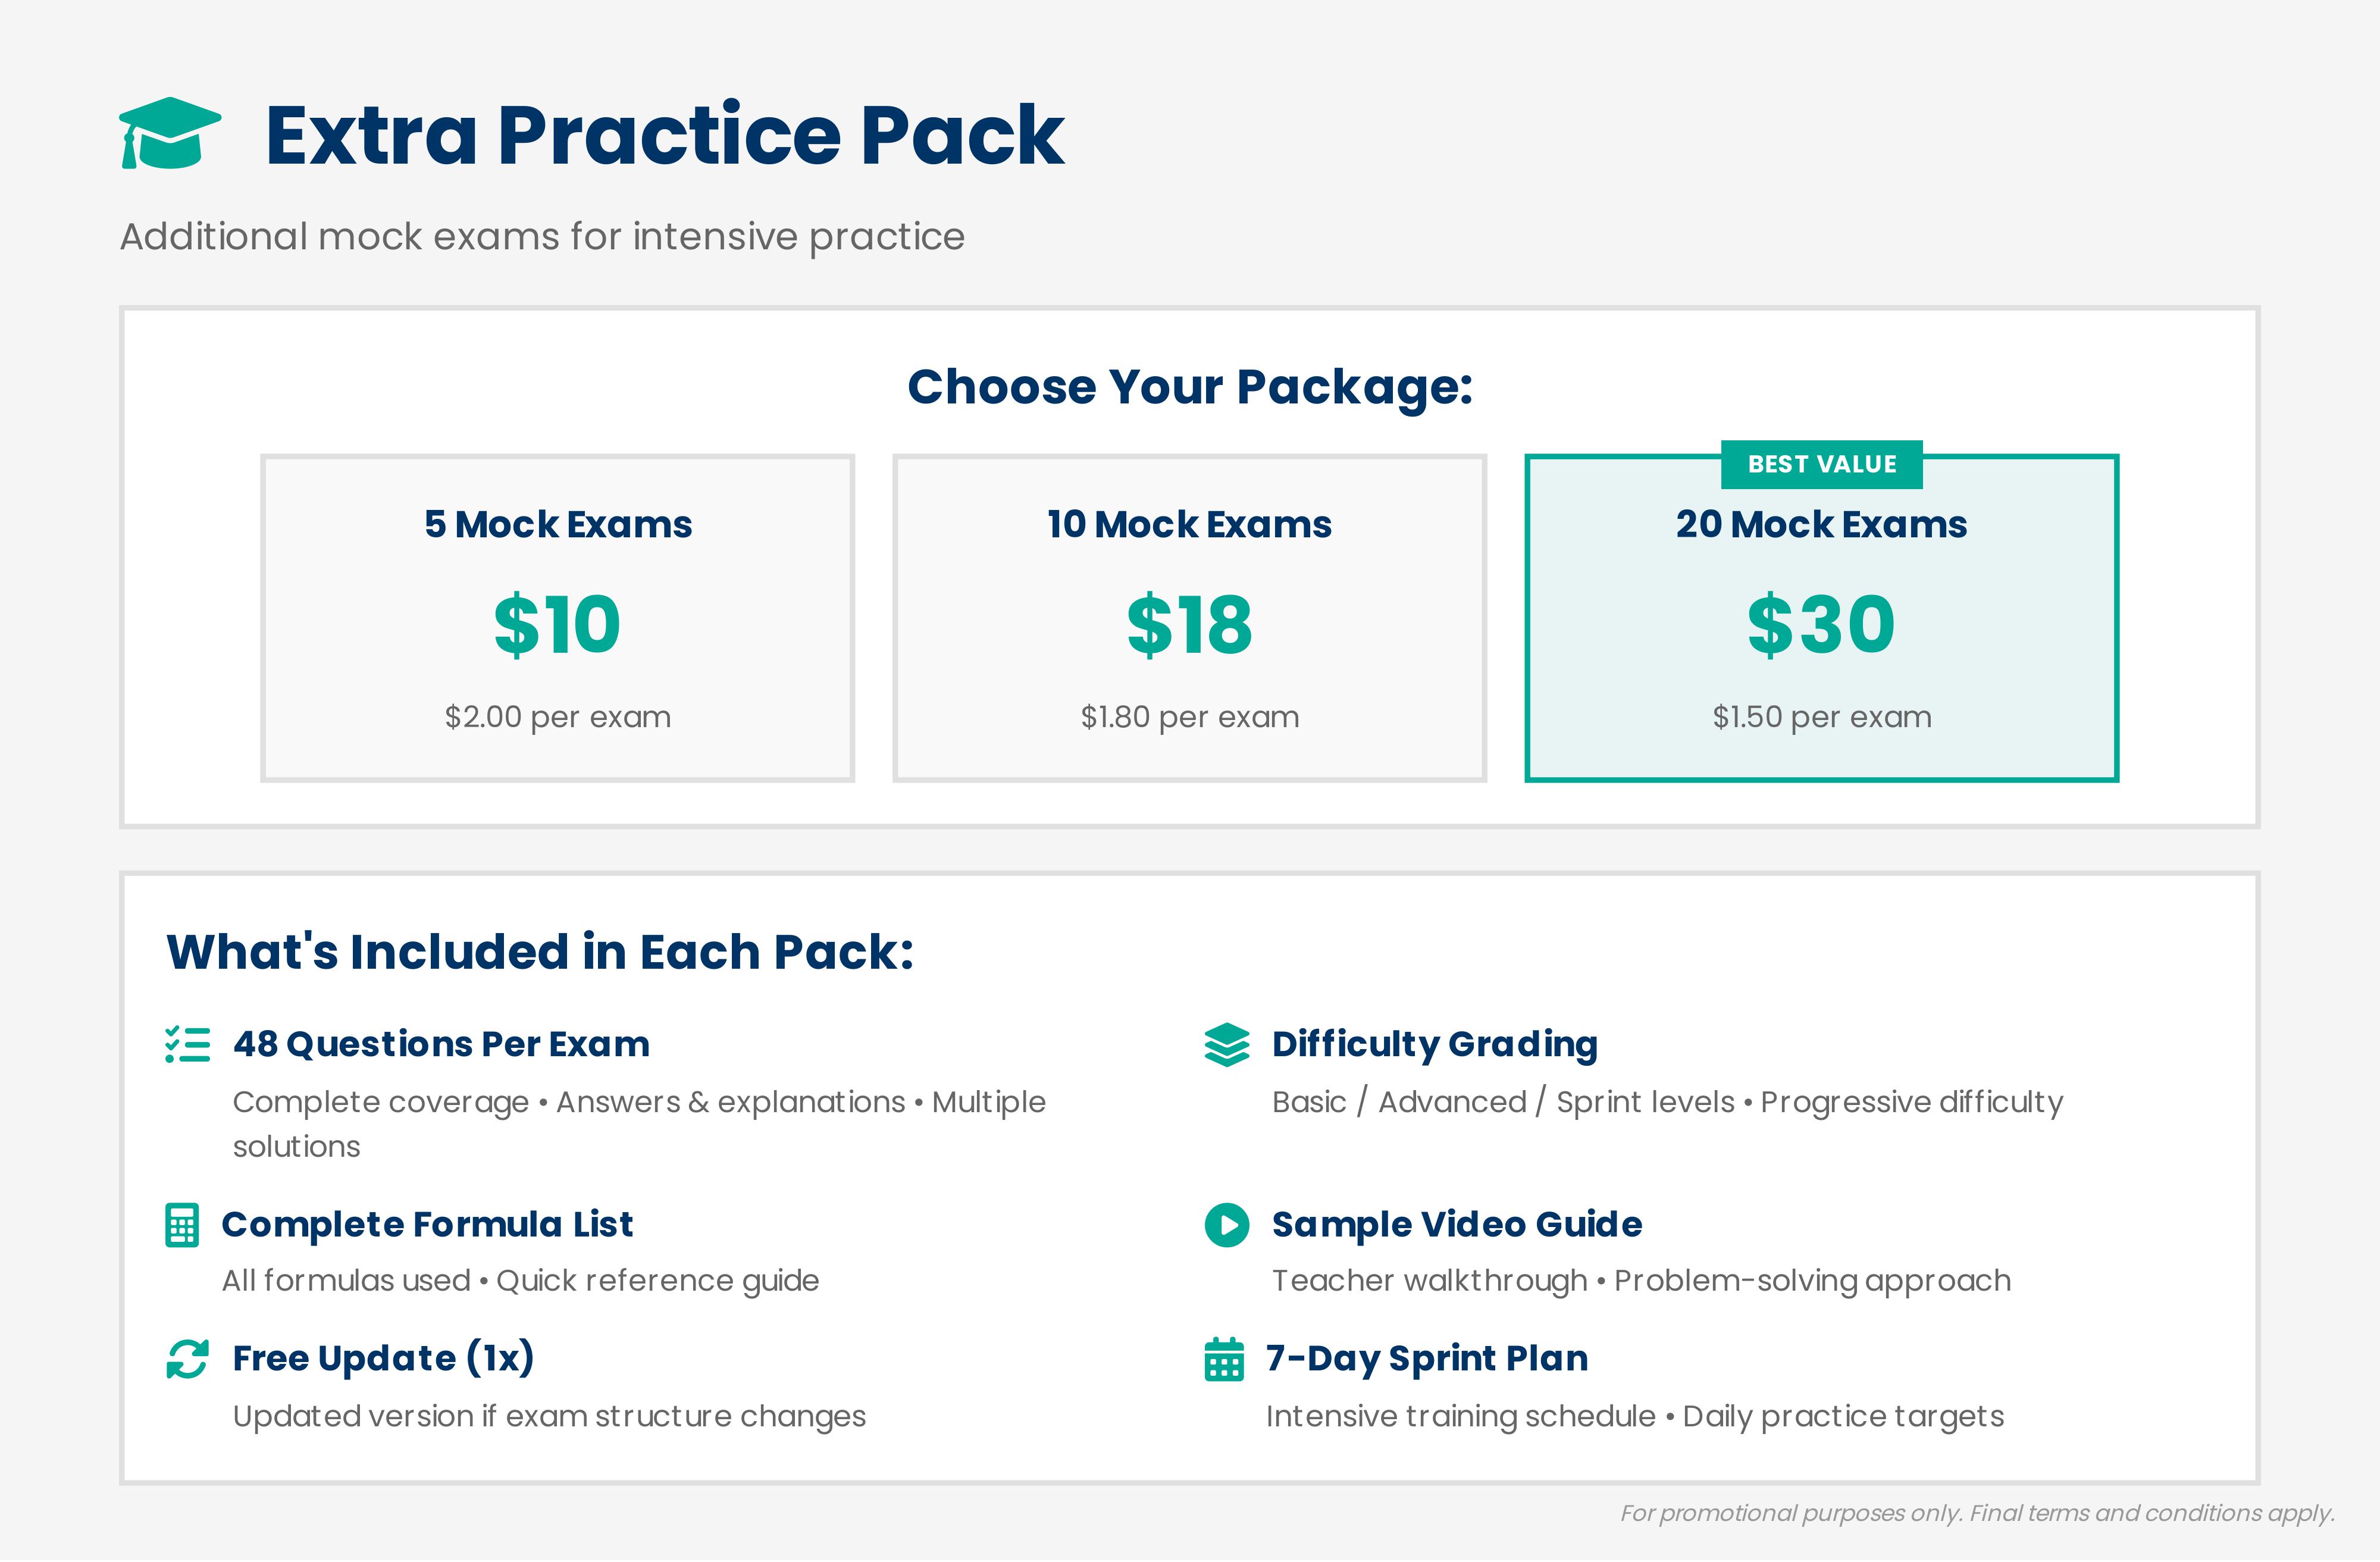Select the 5 Mock Exams package card
The height and width of the screenshot is (1562, 2380).
pyautogui.click(x=557, y=618)
